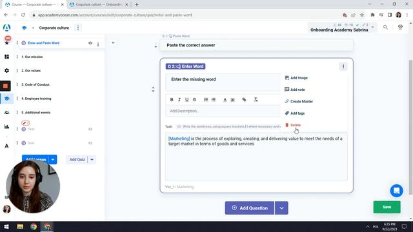
Task: Open the dashboard grid sidebar icon
Action: 7,57
